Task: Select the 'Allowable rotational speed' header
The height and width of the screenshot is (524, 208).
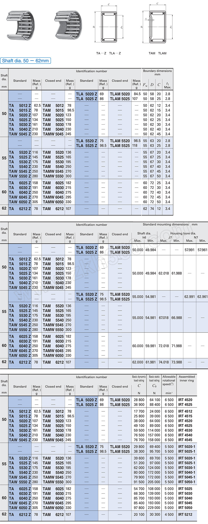Action: click(169, 380)
